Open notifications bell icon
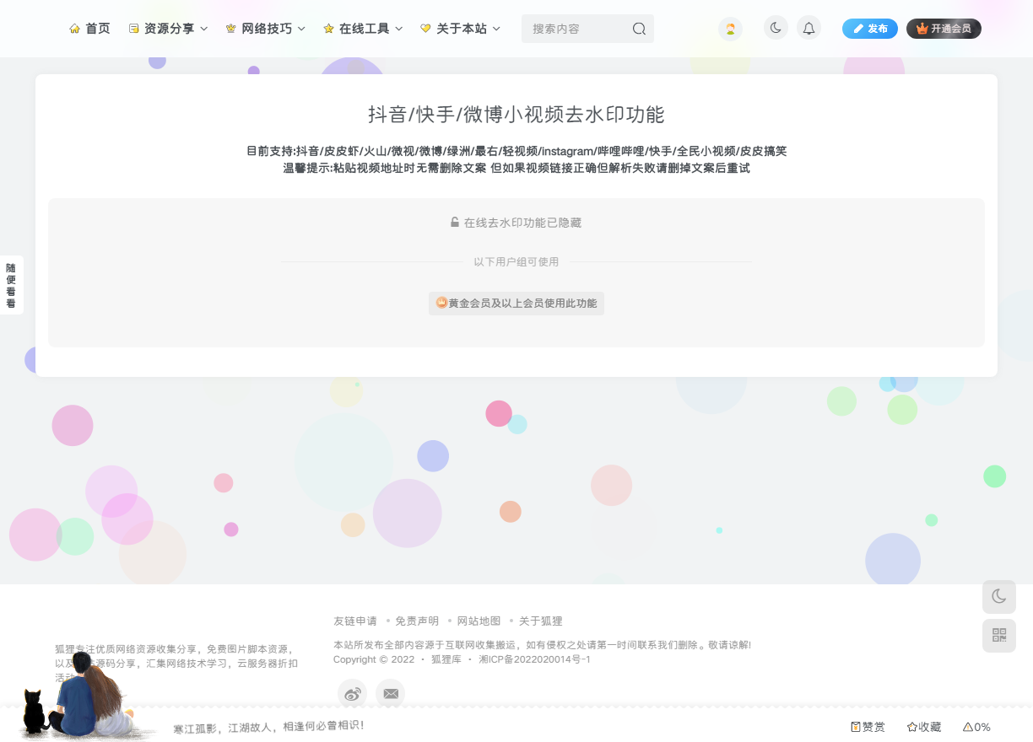Viewport: 1033px width, 742px height. tap(809, 29)
